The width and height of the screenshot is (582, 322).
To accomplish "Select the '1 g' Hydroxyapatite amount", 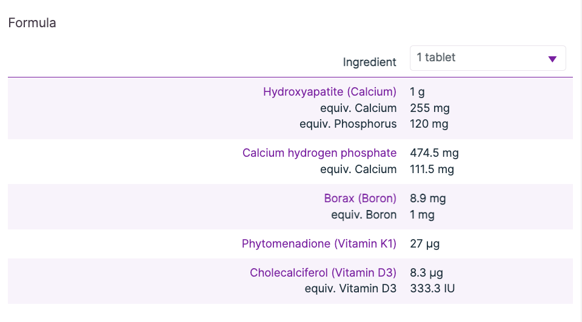I will (x=418, y=92).
